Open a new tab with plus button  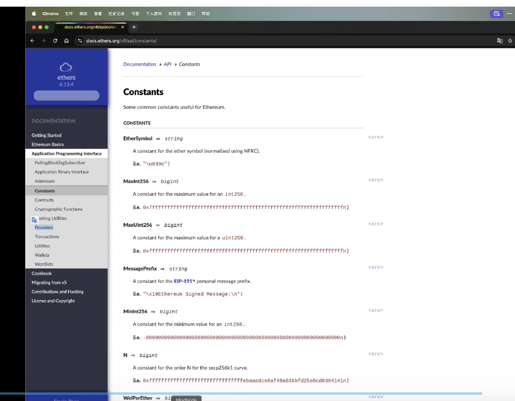point(134,27)
